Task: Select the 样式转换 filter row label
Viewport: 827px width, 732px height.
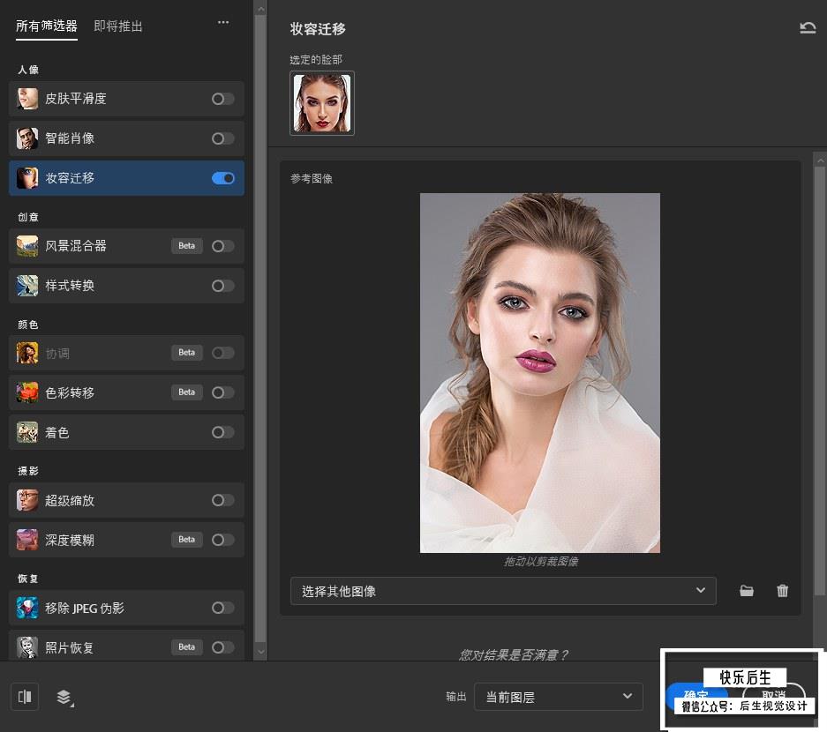Action: tap(70, 286)
